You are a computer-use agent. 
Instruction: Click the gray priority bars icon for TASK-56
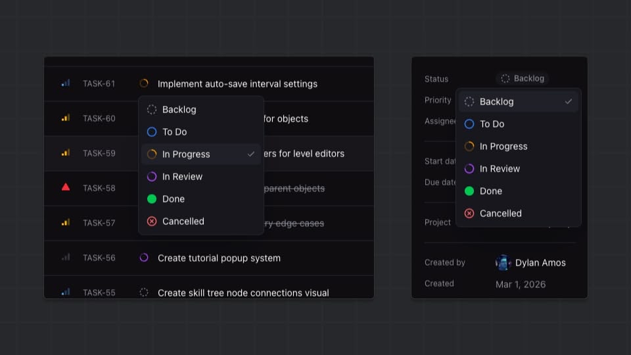(x=66, y=257)
